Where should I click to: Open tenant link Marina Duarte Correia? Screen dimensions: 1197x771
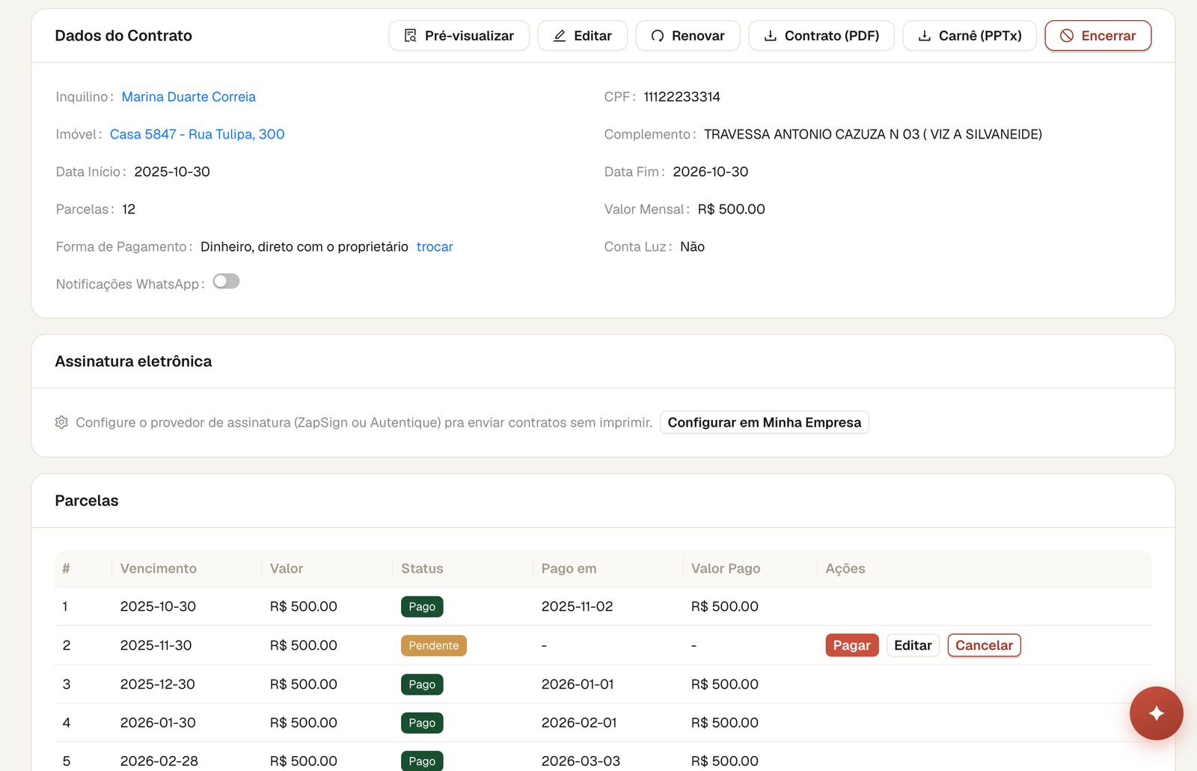[x=189, y=97]
